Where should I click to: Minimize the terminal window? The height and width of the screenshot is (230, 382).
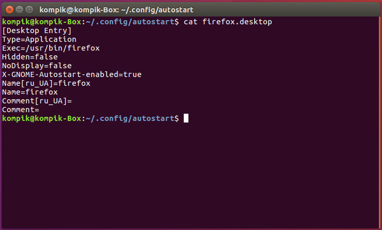(20, 10)
